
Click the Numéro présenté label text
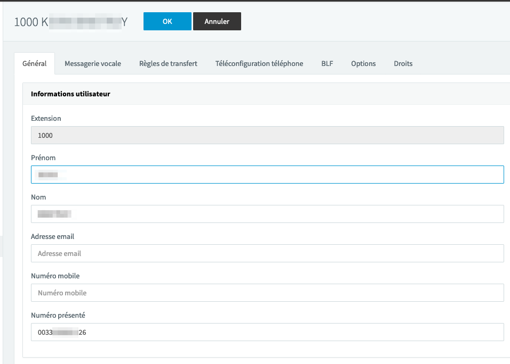click(x=58, y=315)
